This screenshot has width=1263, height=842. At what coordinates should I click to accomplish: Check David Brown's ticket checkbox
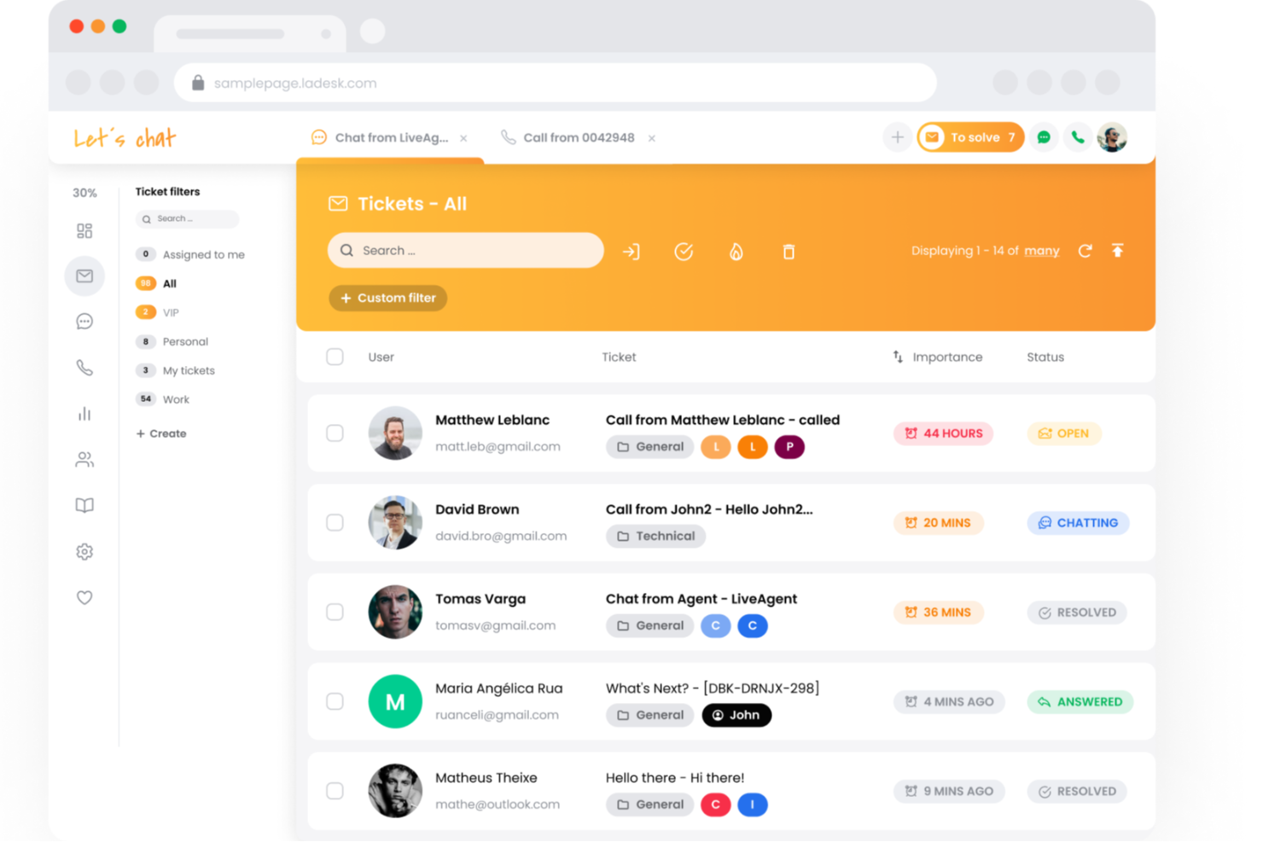coord(335,522)
